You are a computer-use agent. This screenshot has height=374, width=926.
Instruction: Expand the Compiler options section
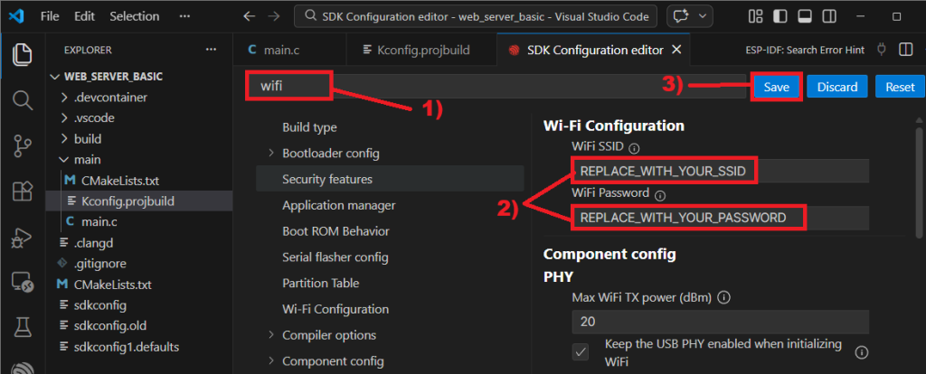(x=271, y=335)
